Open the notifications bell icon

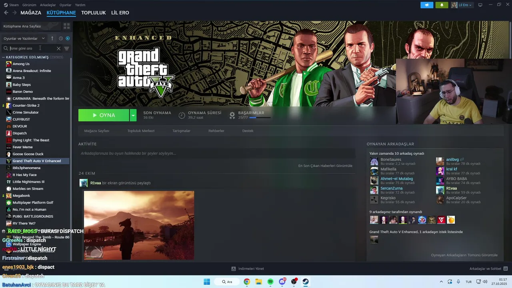(442, 5)
